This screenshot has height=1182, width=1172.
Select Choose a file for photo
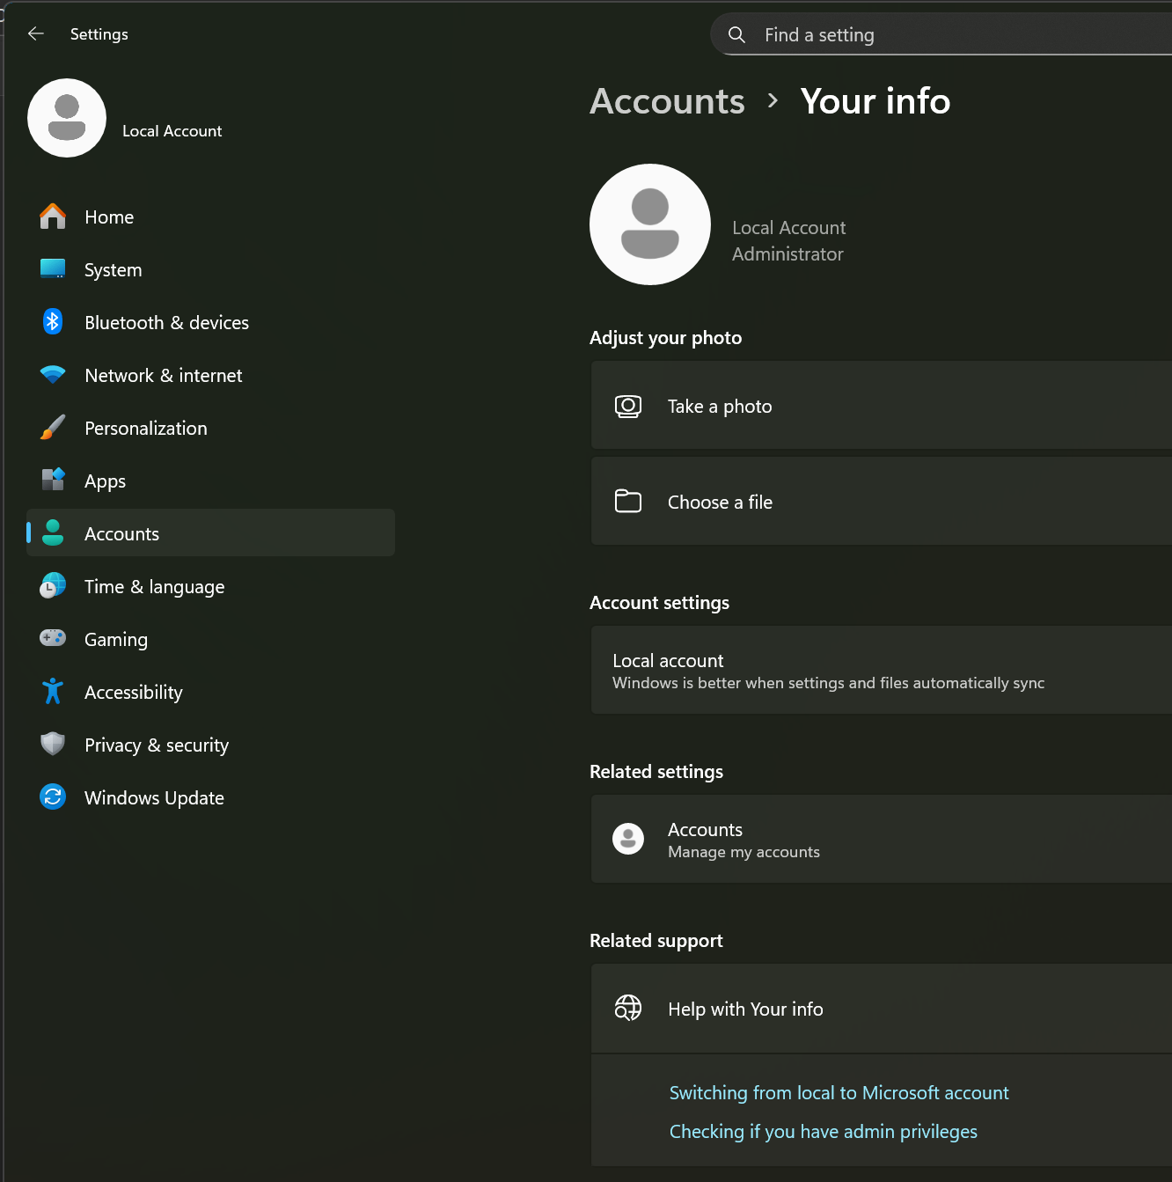(x=882, y=502)
